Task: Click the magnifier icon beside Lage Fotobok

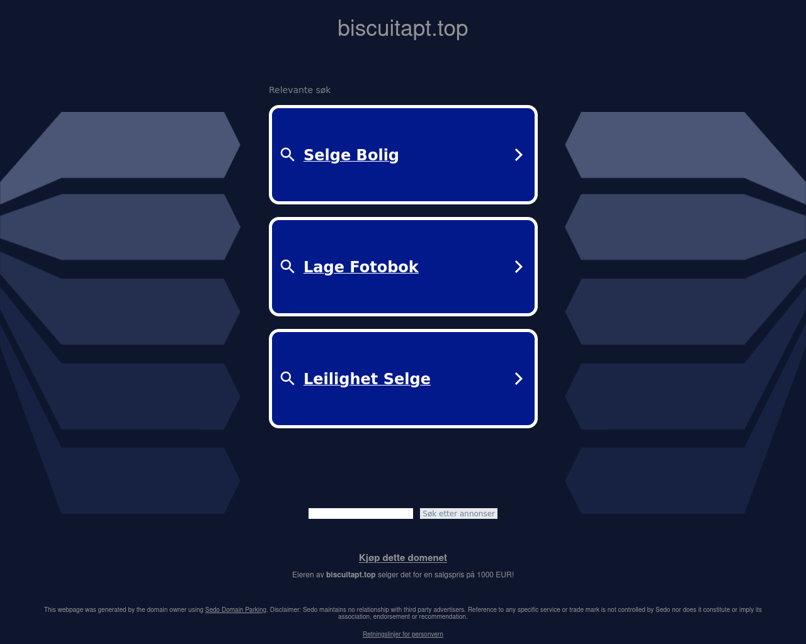Action: pos(288,267)
